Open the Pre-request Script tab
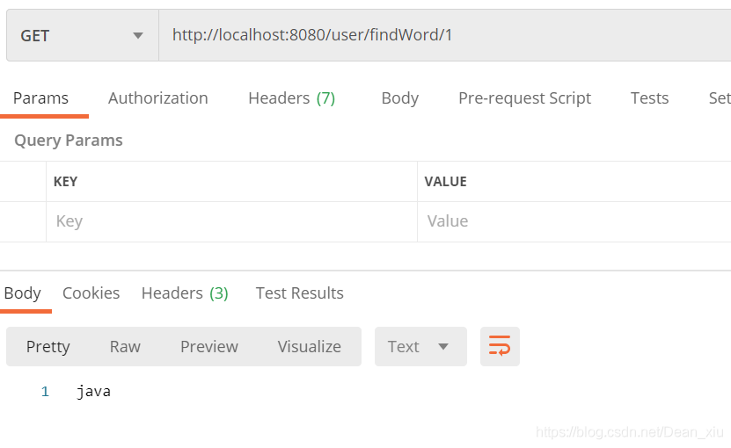The height and width of the screenshot is (448, 731). coord(524,98)
